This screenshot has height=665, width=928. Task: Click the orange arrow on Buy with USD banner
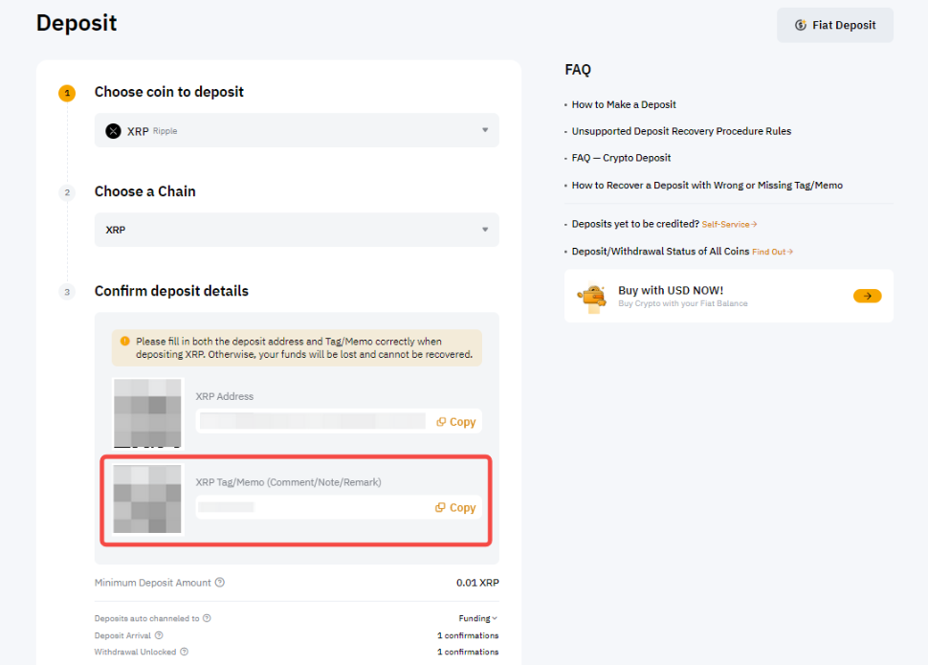867,296
